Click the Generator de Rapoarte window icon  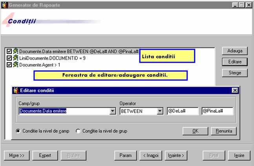click(x=4, y=4)
